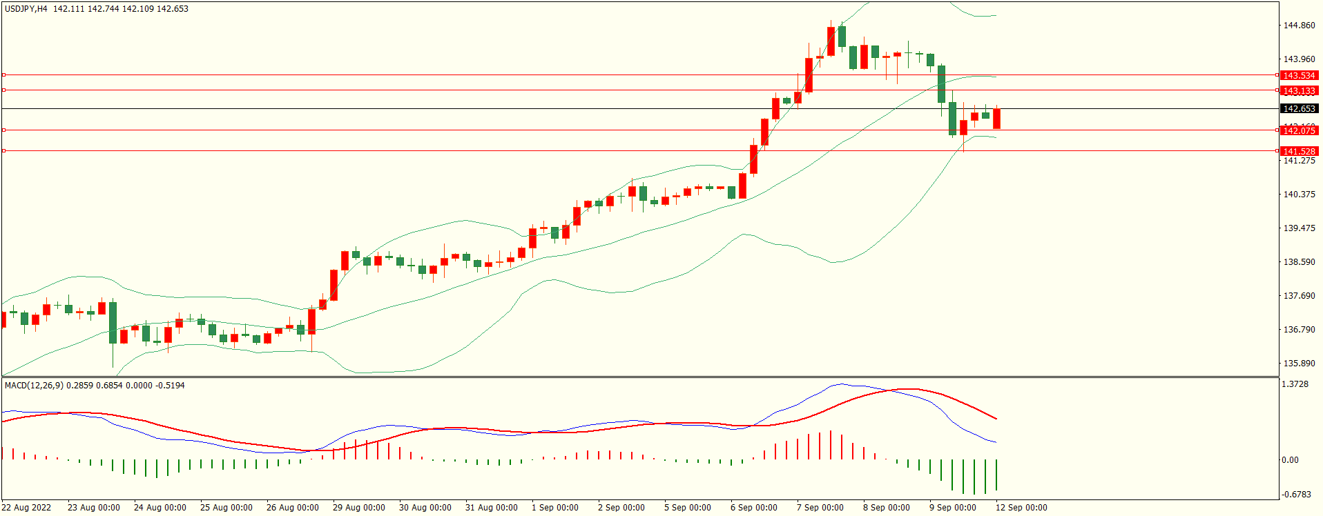Click the 143.960 price axis label
Viewport: 1323px width, 516px height.
tap(1299, 59)
